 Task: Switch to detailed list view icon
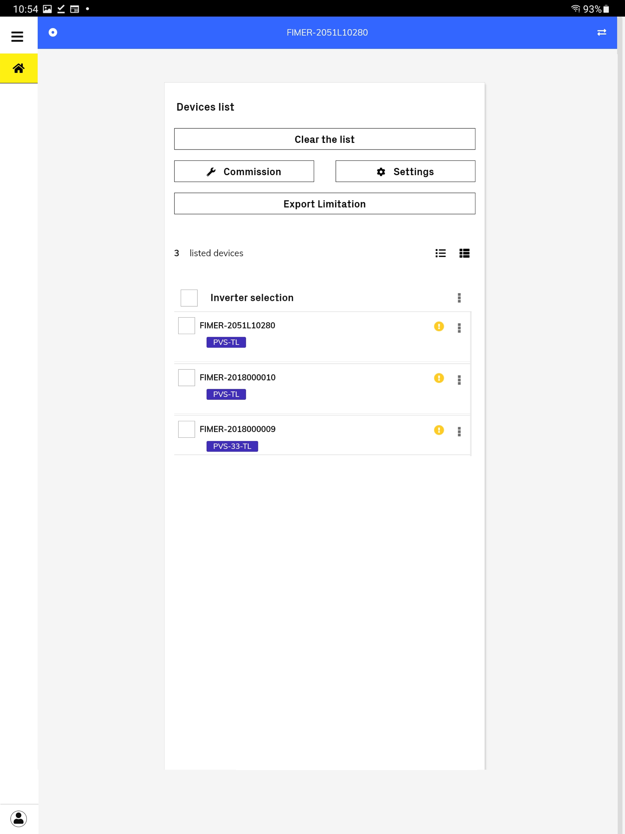pos(464,253)
